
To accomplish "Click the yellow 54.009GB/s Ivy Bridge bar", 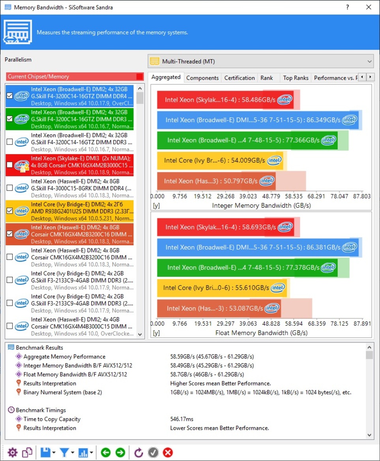I will (220, 161).
